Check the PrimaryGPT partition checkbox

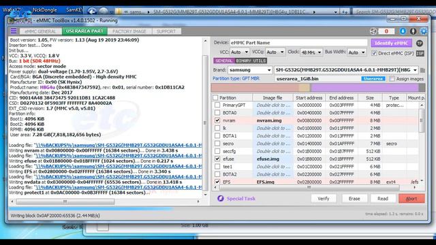217,105
